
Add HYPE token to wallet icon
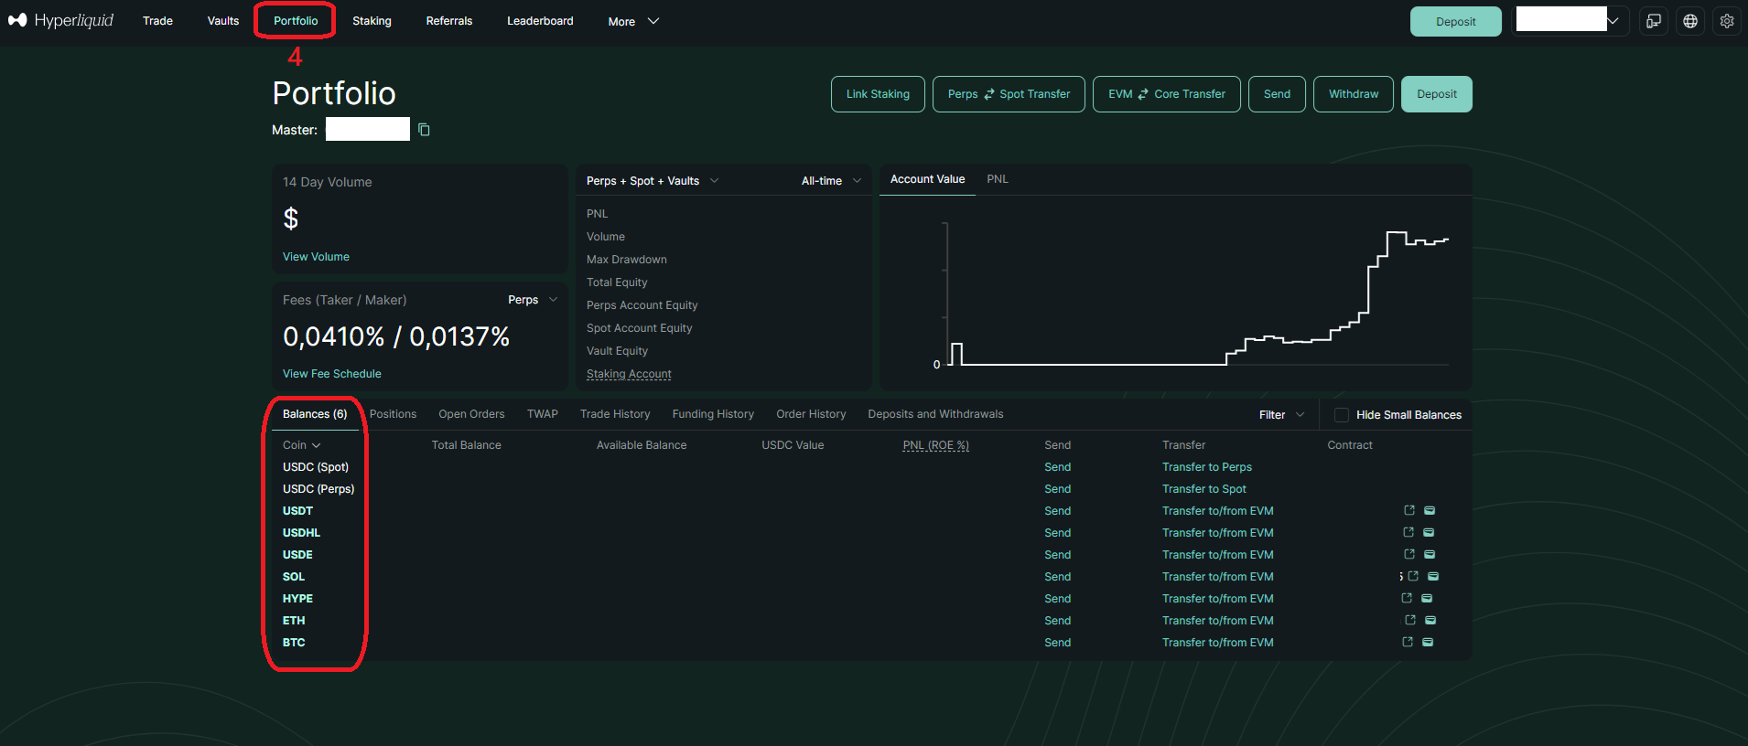click(1427, 598)
